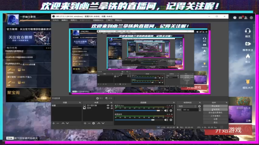259x145 pixels.
Task: Add a new source with the plus icon
Action: pos(85,123)
